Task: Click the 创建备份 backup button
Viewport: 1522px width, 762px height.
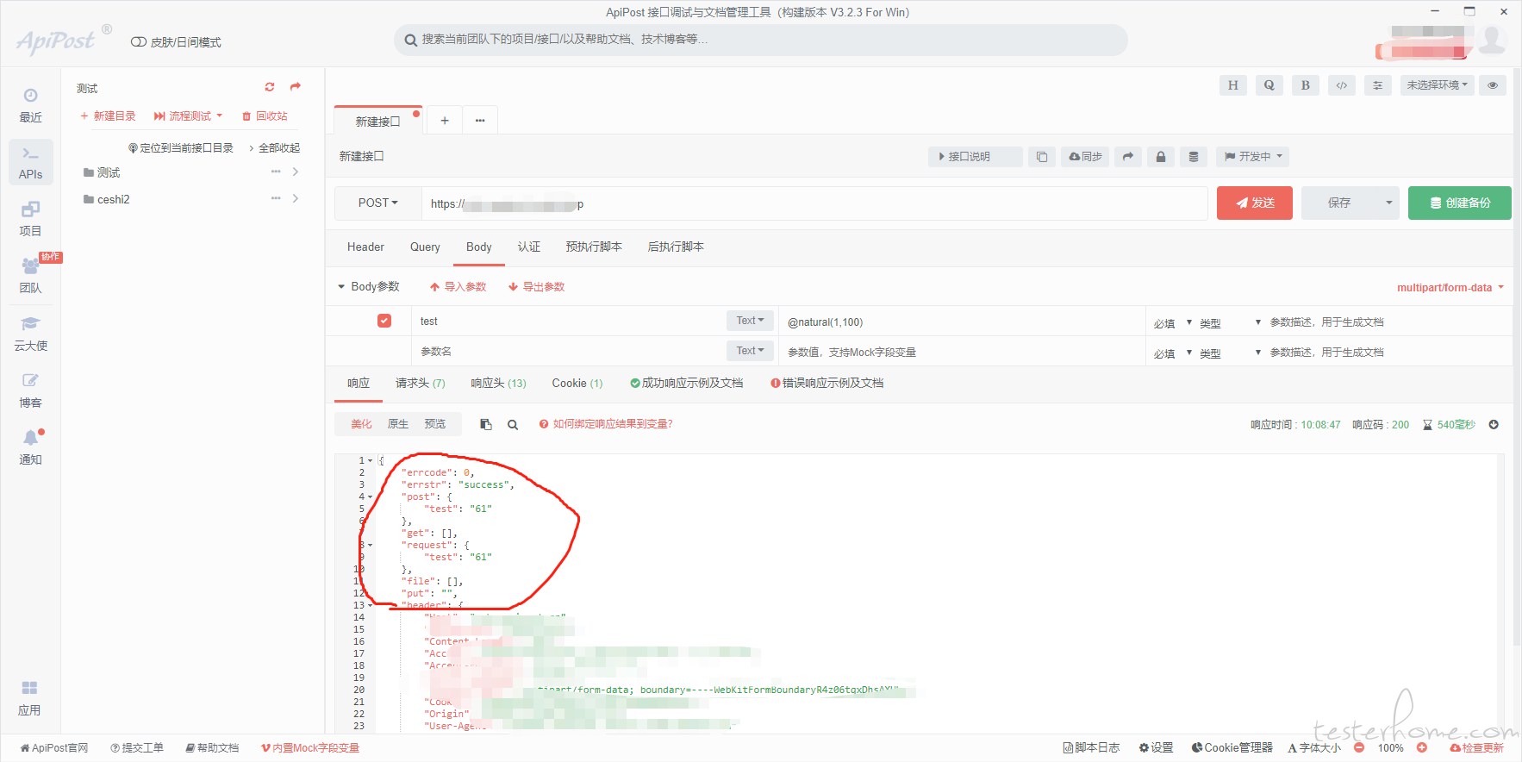Action: [x=1460, y=203]
